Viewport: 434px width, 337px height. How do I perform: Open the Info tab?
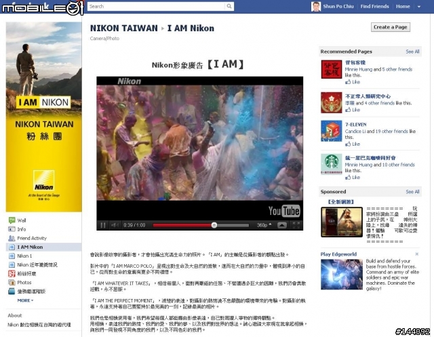[x=22, y=229]
